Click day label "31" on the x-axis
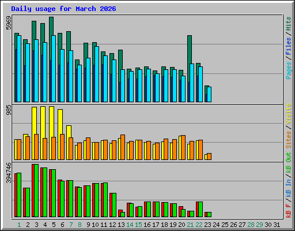 pos(277,225)
